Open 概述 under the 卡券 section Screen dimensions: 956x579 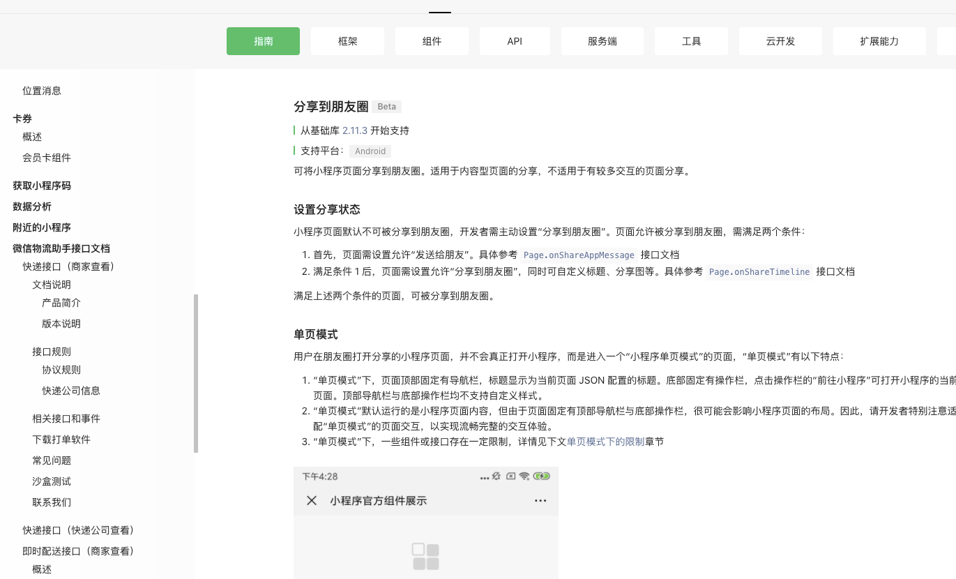click(32, 137)
